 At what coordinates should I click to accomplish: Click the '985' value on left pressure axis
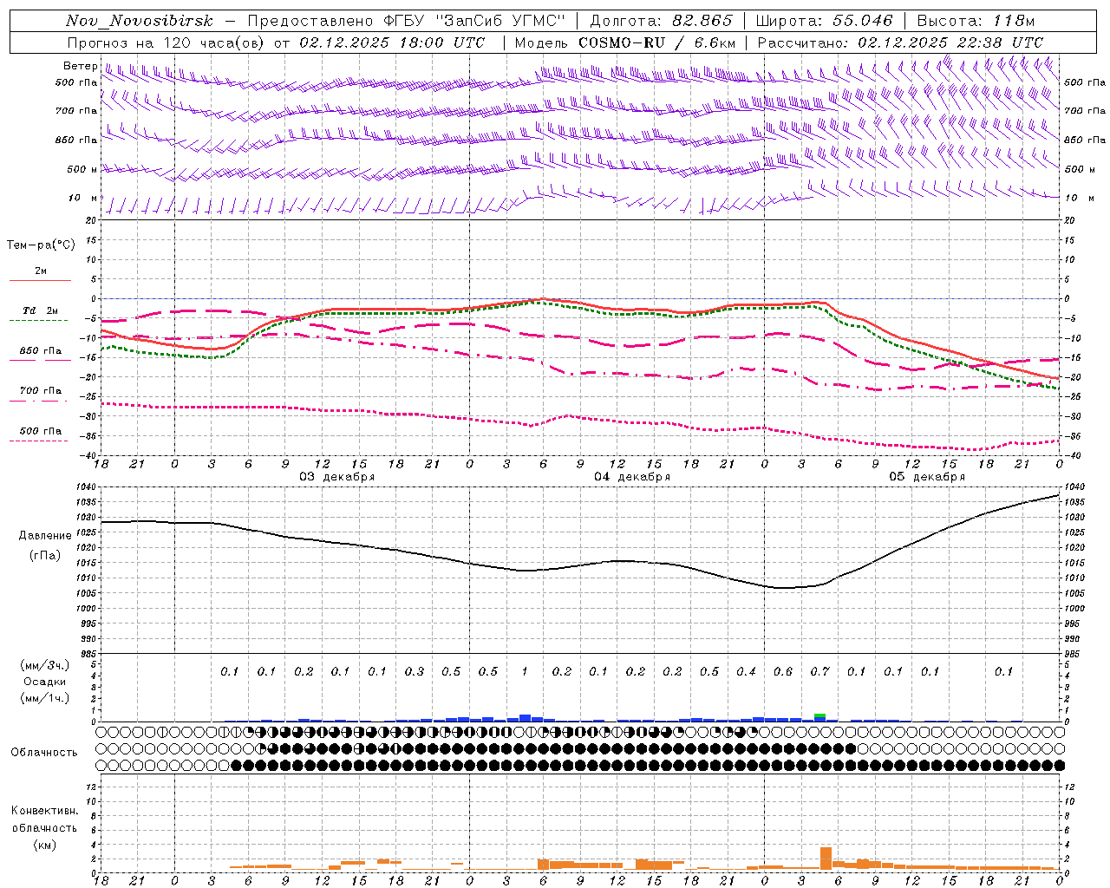88,654
